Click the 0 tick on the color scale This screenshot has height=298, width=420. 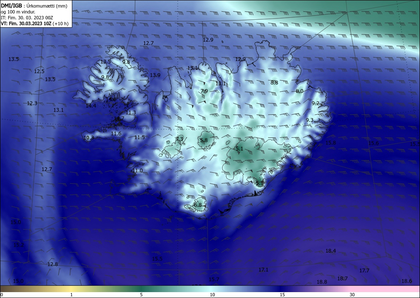click(x=2, y=295)
